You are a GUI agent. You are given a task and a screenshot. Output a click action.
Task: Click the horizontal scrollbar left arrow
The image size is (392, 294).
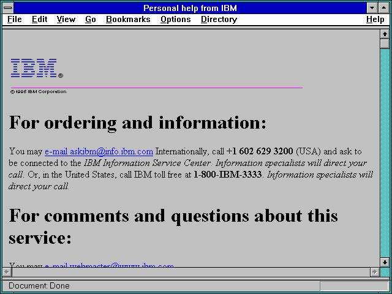(7, 272)
